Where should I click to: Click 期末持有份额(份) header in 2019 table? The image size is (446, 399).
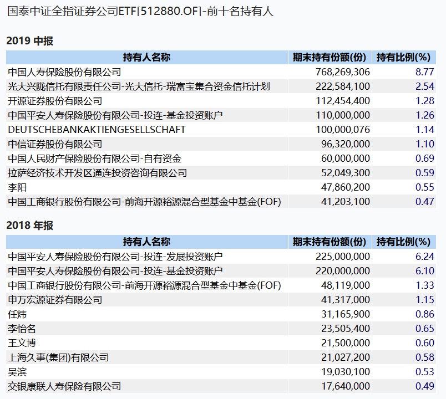330,58
